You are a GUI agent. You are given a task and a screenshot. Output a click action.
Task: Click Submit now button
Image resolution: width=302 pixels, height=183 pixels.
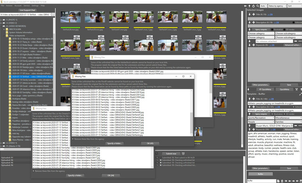coord(171,154)
